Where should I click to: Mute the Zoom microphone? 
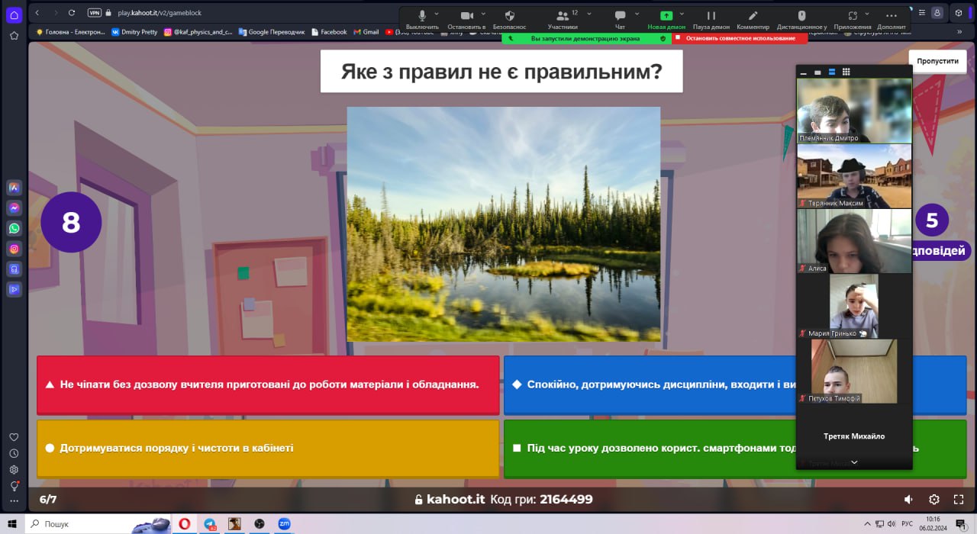(x=422, y=15)
